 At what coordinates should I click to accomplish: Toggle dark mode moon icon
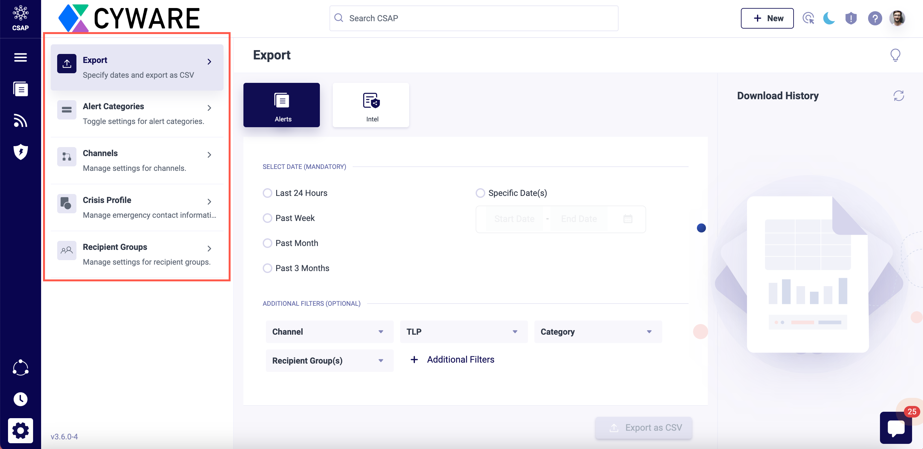click(829, 18)
